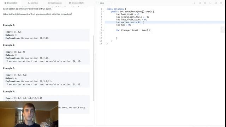226x127 pixels.
Task: Click the editor info icon
Action: (194, 3)
